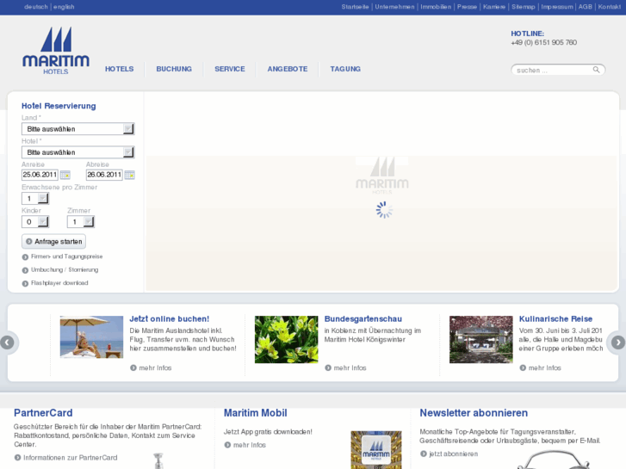This screenshot has width=626, height=469.
Task: Open the BUCHUNG menu
Action: 174,69
